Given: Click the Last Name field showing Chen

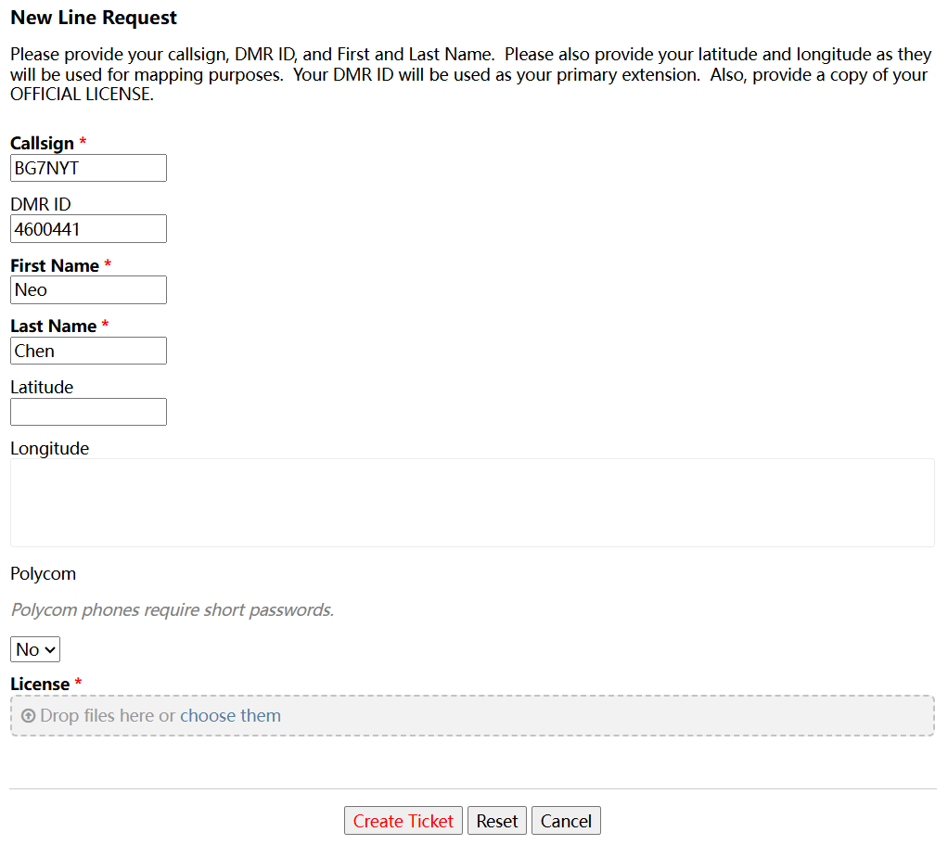Looking at the screenshot, I should (x=88, y=351).
